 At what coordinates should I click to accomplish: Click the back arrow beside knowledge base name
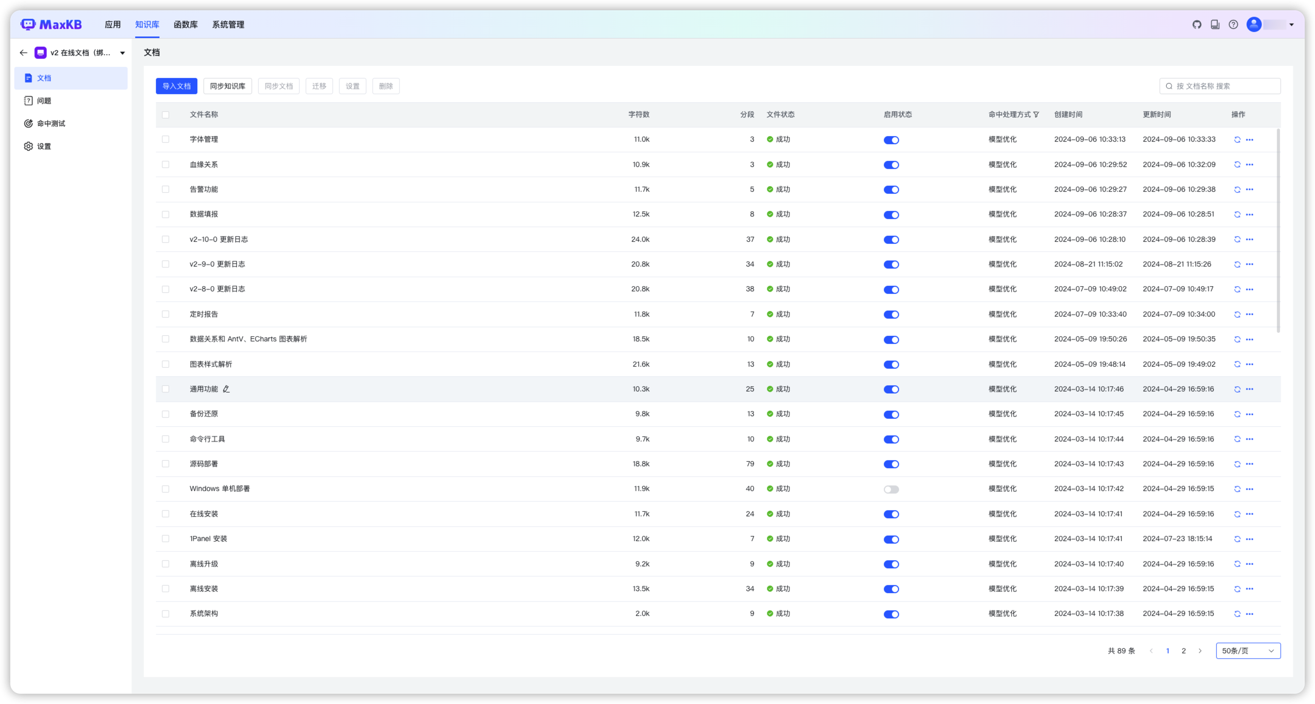[x=23, y=53]
